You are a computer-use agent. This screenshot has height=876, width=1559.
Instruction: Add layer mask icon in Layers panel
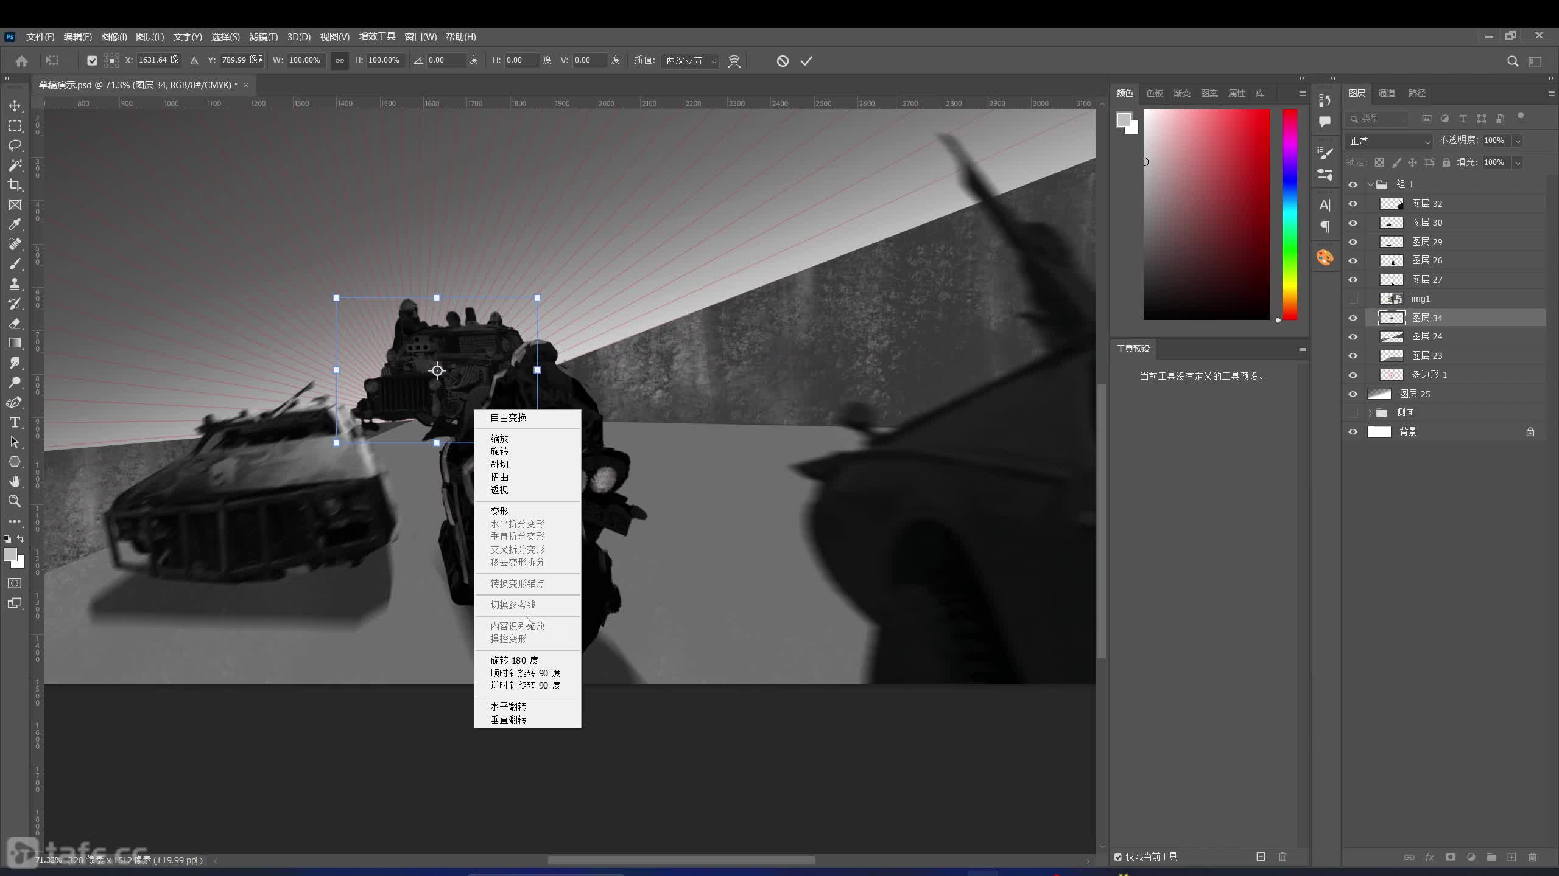point(1451,857)
